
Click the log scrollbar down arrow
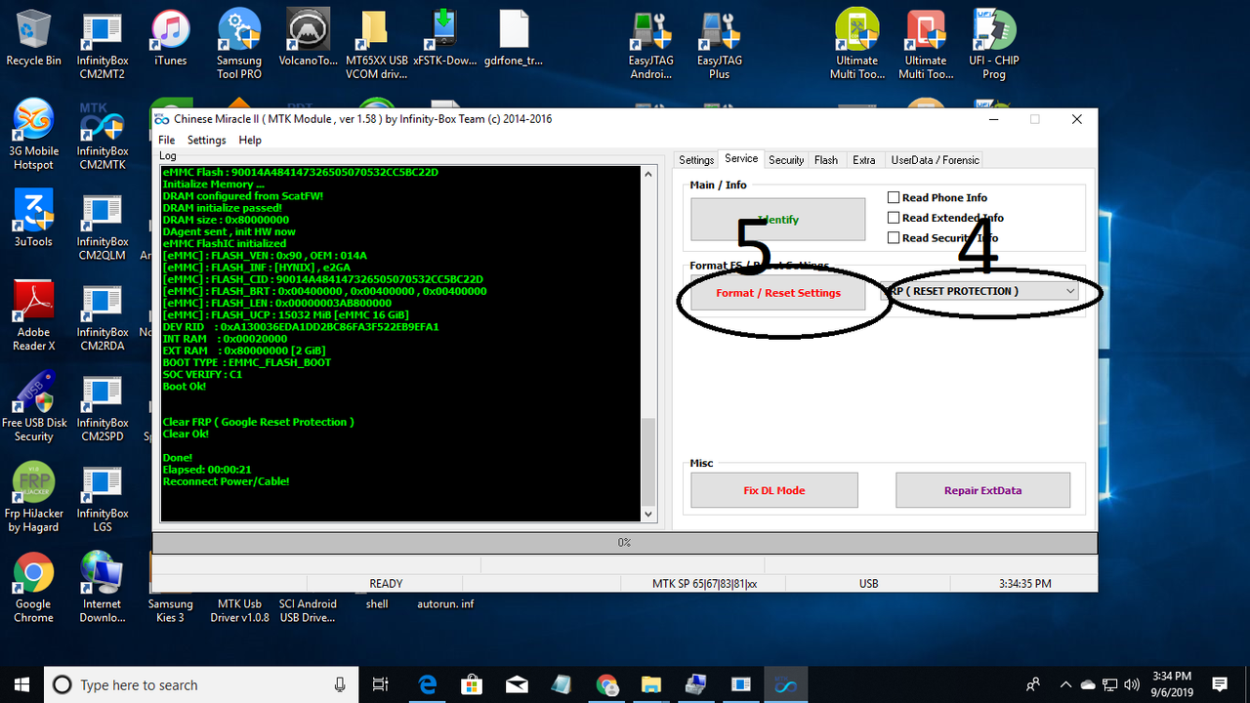(648, 514)
